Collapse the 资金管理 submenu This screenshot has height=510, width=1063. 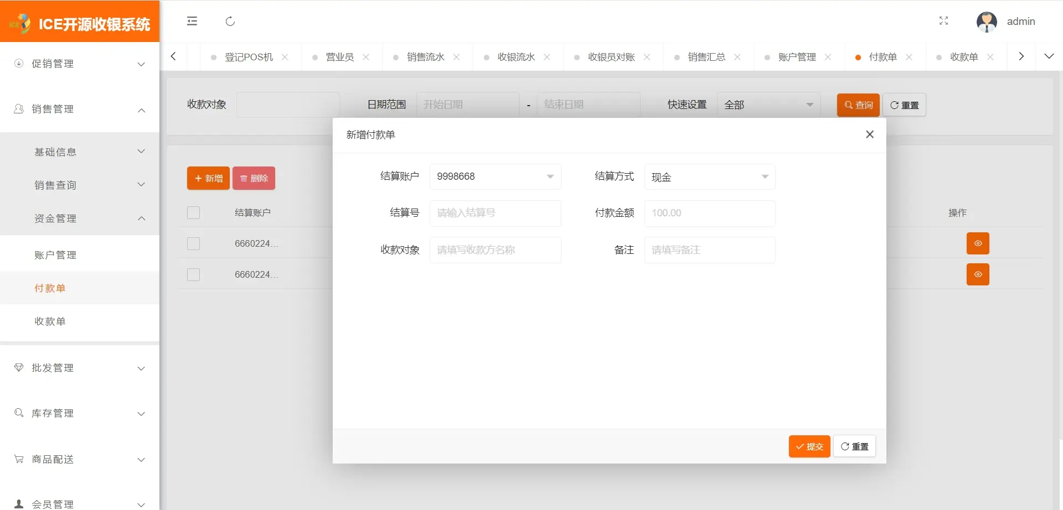(x=80, y=218)
